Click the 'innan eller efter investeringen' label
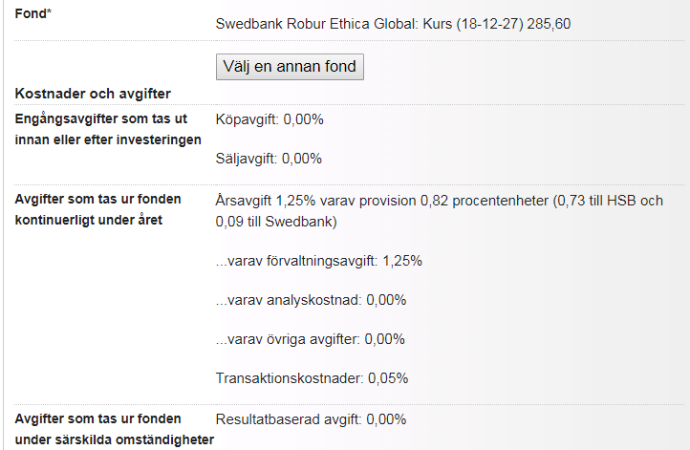The image size is (690, 450). tap(108, 139)
